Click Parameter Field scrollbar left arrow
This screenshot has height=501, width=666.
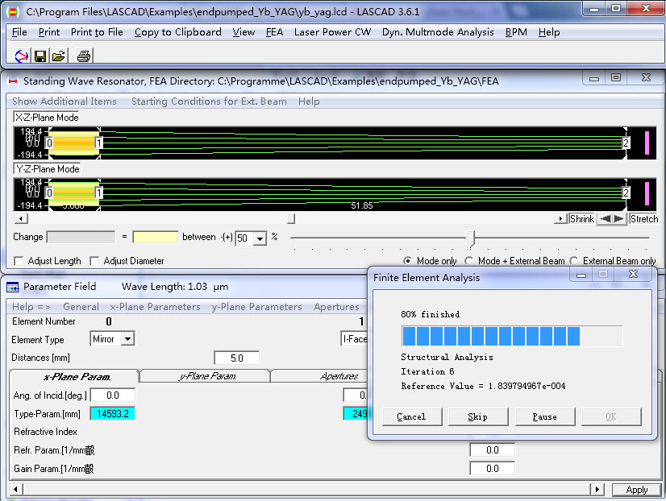click(15, 490)
